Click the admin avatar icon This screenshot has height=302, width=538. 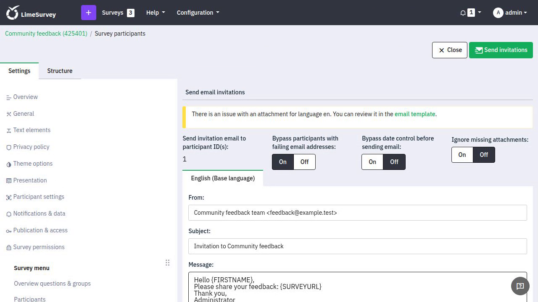tap(498, 13)
